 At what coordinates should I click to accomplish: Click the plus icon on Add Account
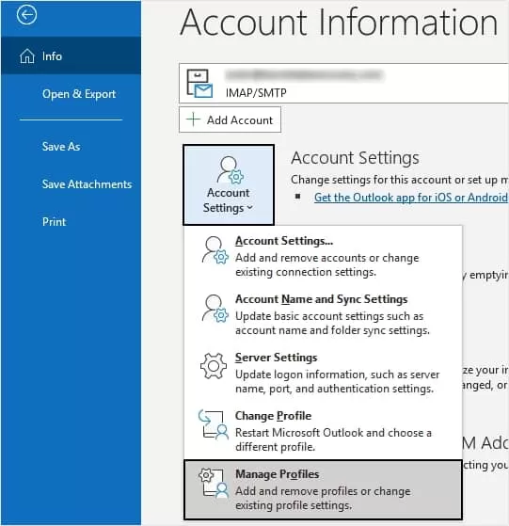[194, 120]
